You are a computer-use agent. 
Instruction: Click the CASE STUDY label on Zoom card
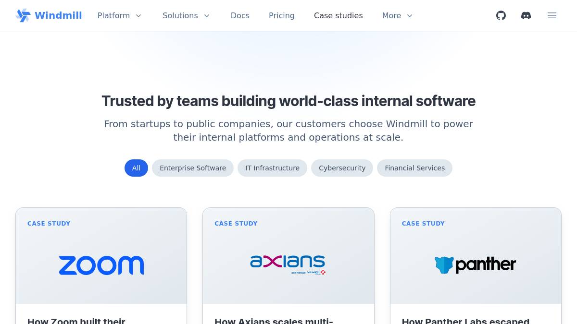pos(49,224)
